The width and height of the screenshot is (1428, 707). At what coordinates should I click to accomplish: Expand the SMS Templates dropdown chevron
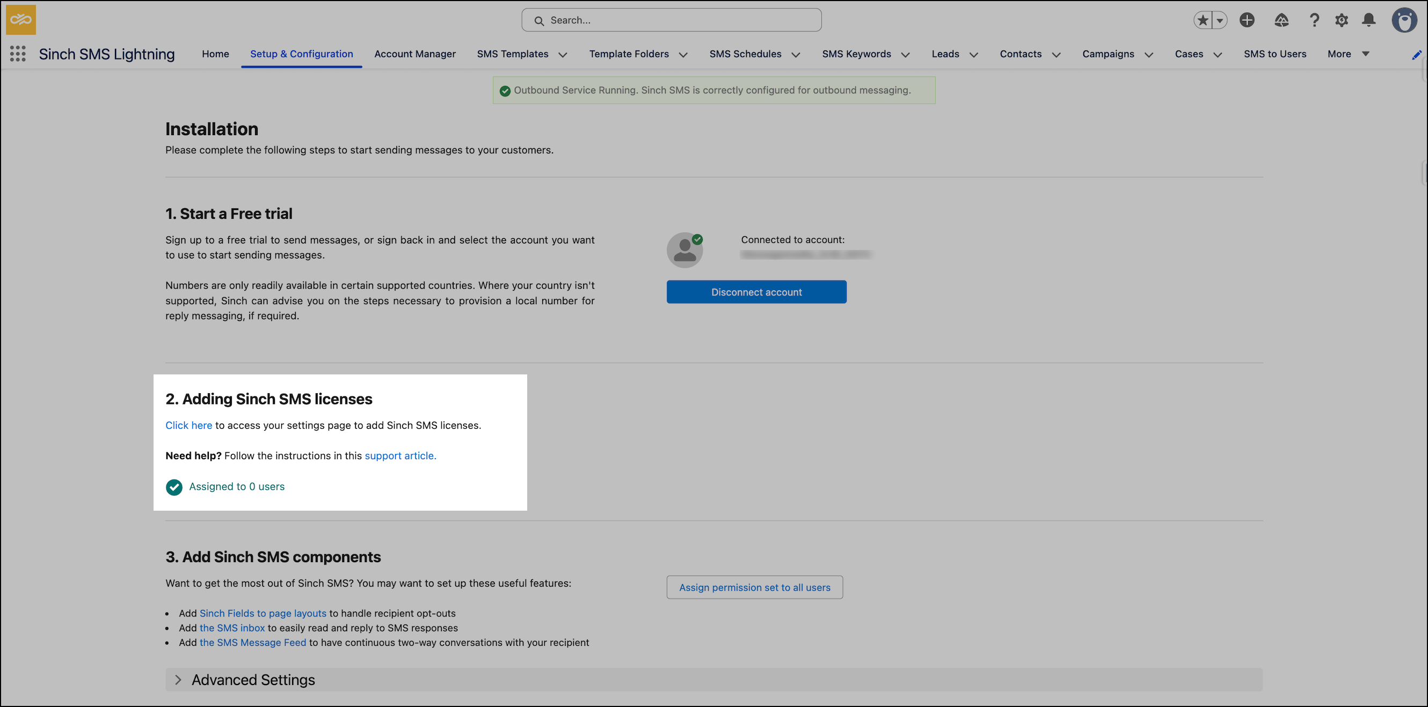563,54
